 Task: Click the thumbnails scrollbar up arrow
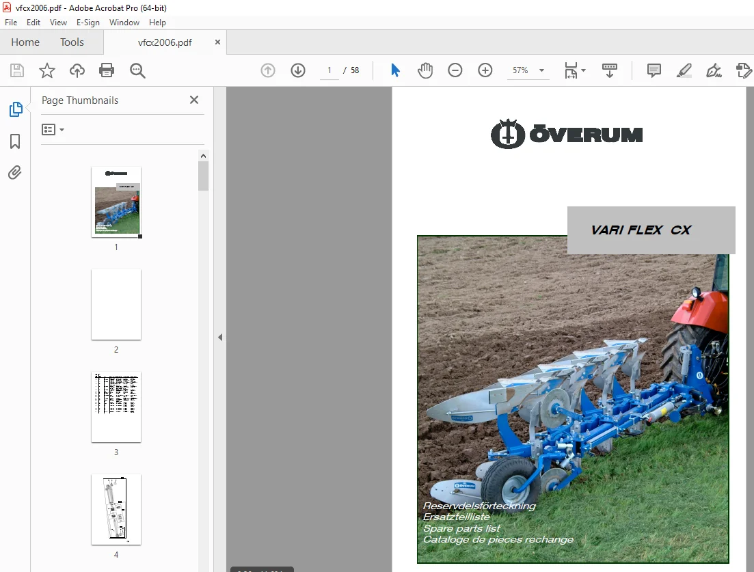[x=204, y=156]
